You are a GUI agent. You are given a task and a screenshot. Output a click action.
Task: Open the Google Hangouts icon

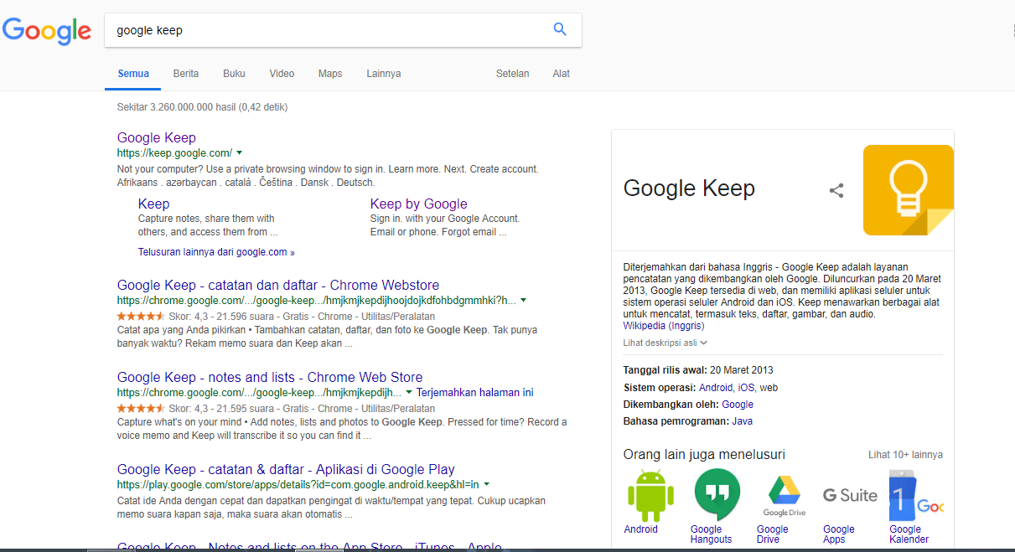click(717, 495)
